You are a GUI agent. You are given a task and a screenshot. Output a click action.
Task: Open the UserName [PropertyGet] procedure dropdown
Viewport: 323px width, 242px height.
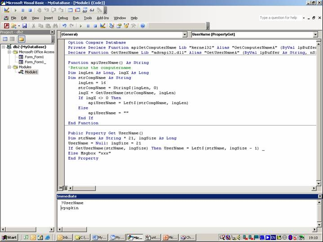coord(315,34)
